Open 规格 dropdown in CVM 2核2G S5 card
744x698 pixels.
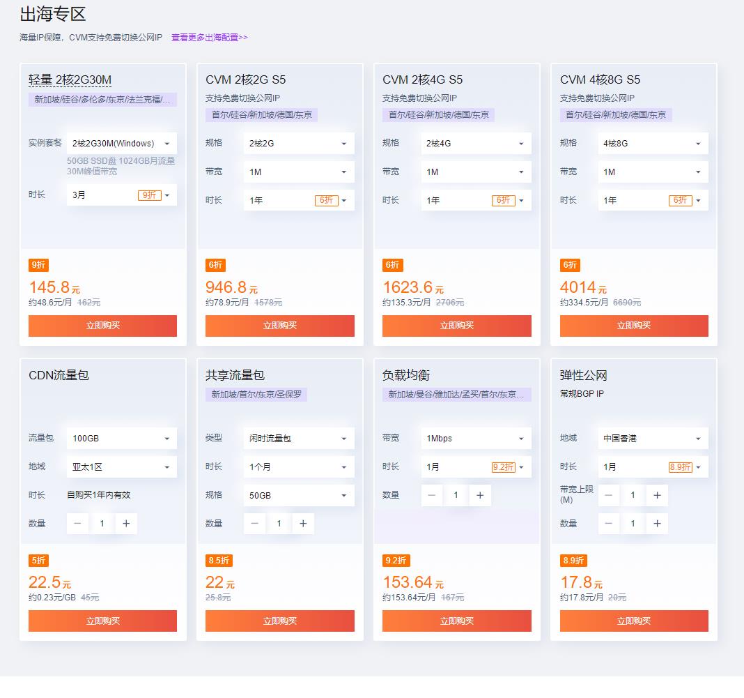(299, 144)
